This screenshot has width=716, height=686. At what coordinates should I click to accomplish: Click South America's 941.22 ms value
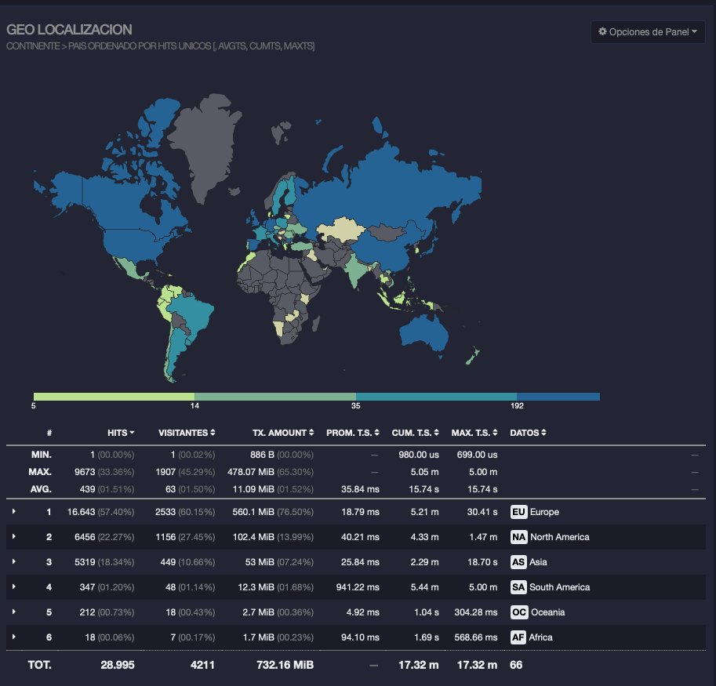click(358, 587)
